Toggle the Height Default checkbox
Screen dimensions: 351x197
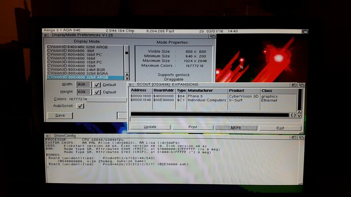pyautogui.click(x=97, y=92)
